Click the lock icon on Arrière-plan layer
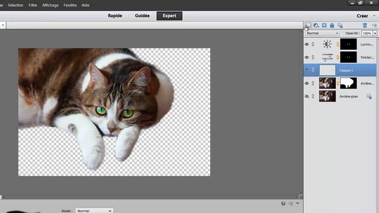Viewport: 379px width, 213px height. point(369,96)
